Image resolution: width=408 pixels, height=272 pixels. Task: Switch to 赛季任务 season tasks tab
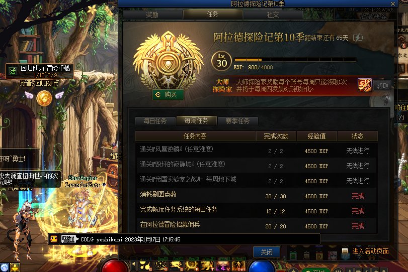point(237,121)
